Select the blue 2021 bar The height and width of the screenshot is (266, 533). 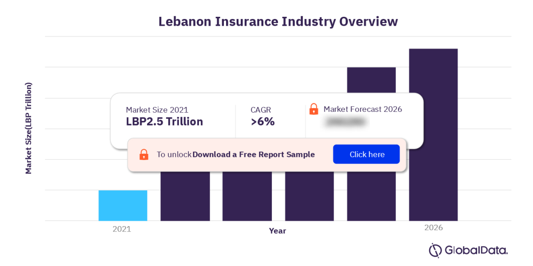coord(123,205)
